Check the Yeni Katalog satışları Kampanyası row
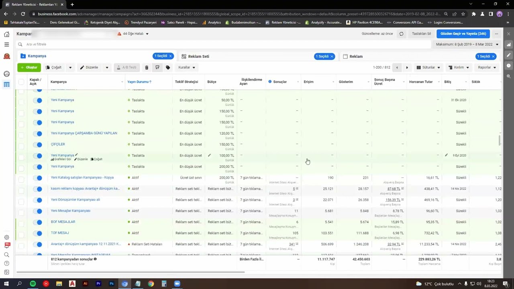The height and width of the screenshot is (289, 514). click(x=21, y=179)
